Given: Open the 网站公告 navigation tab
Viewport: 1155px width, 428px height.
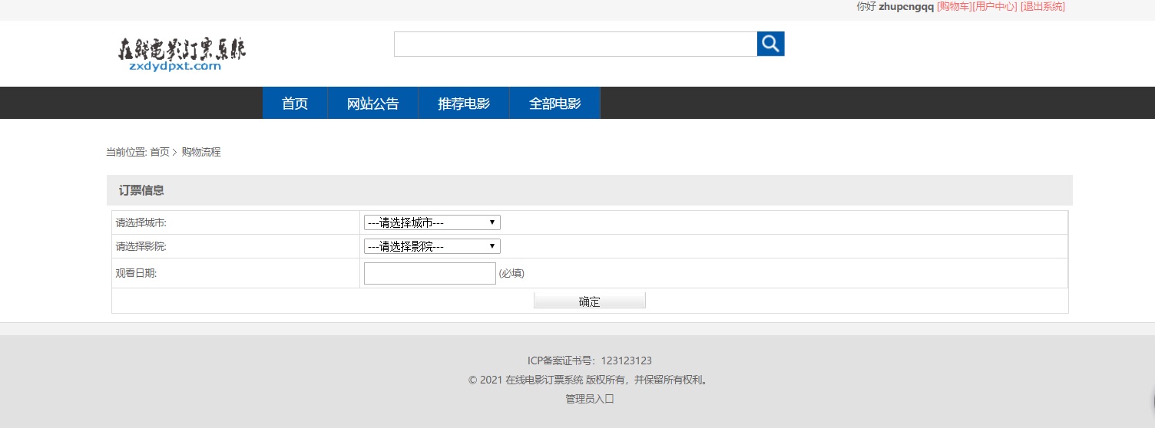Looking at the screenshot, I should point(373,104).
